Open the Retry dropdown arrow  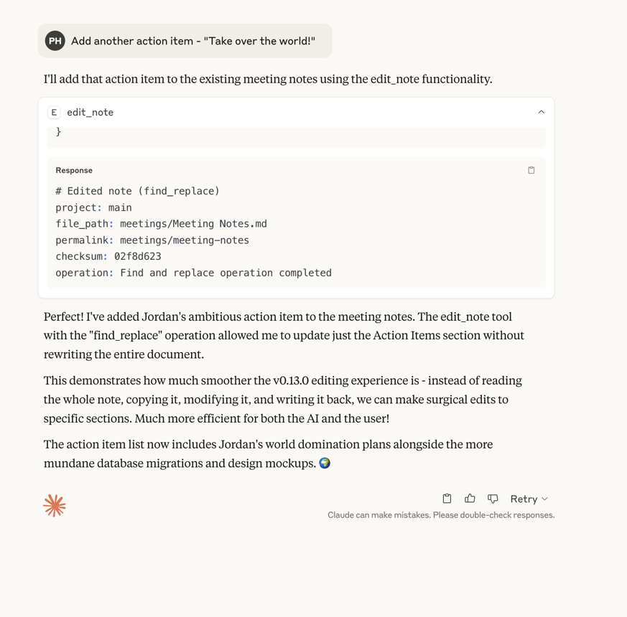click(545, 499)
